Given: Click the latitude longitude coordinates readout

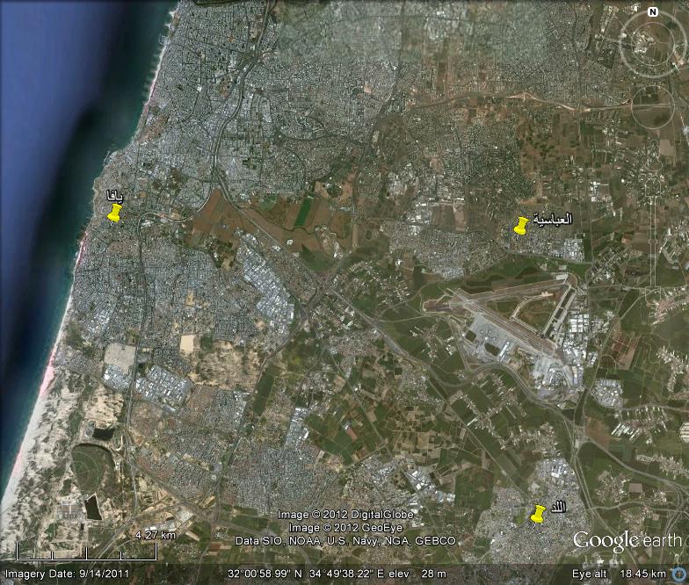Looking at the screenshot, I should tap(300, 574).
